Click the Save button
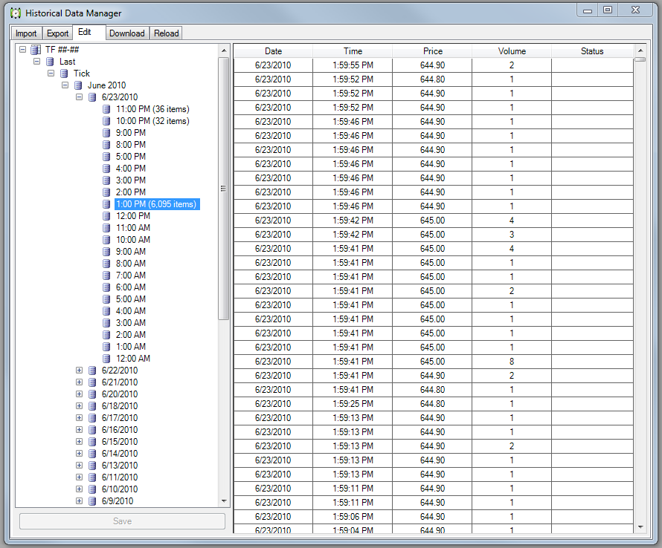The width and height of the screenshot is (662, 548). click(123, 521)
